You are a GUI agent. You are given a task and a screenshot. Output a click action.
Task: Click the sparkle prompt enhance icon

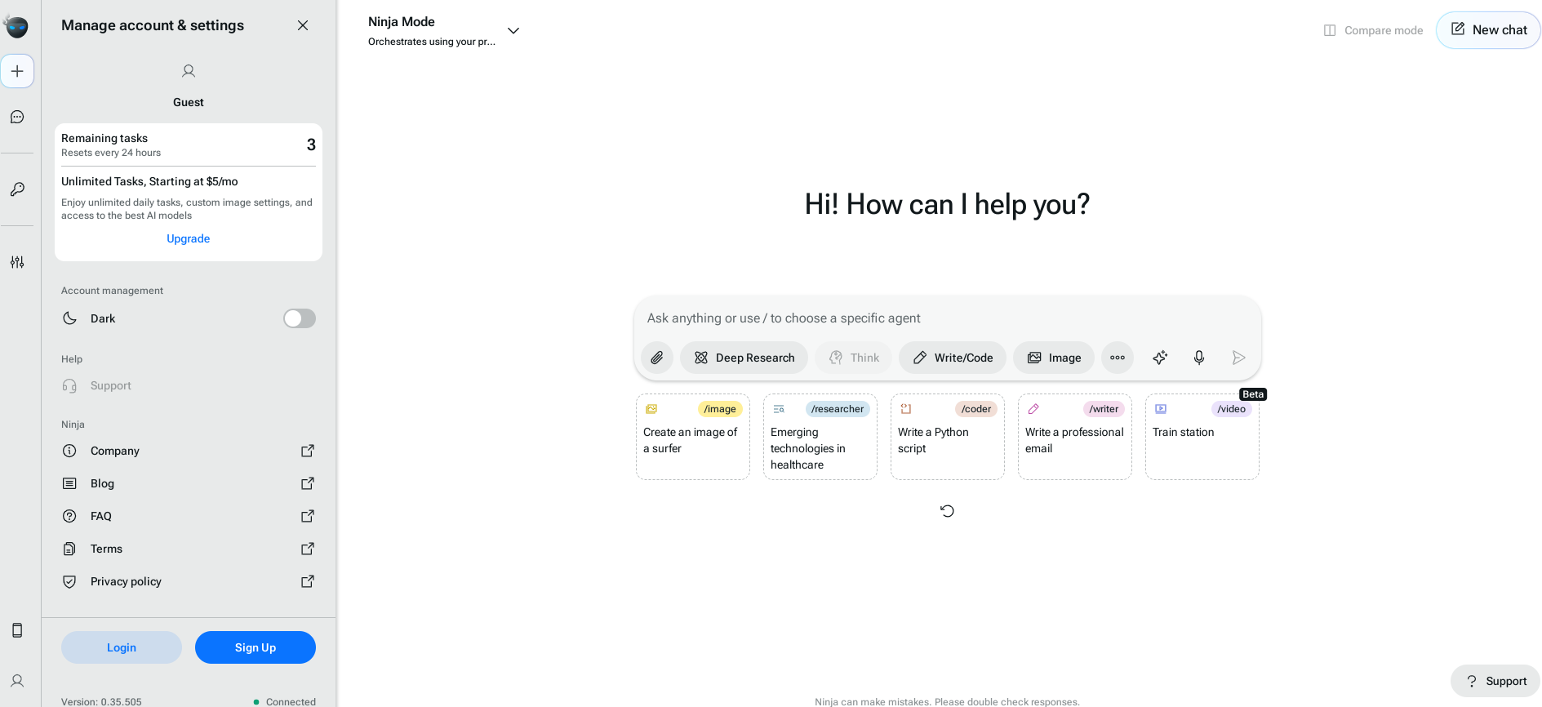(1159, 358)
